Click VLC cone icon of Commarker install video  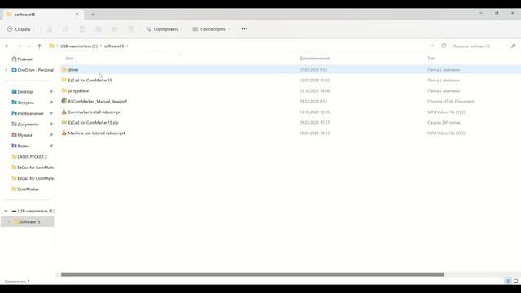pos(64,112)
